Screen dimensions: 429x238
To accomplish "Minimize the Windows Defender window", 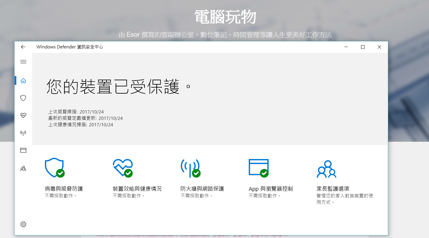I will coord(346,47).
